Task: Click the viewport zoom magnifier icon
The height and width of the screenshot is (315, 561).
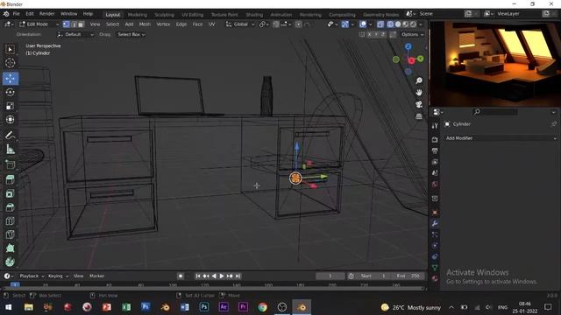Action: 419,80
